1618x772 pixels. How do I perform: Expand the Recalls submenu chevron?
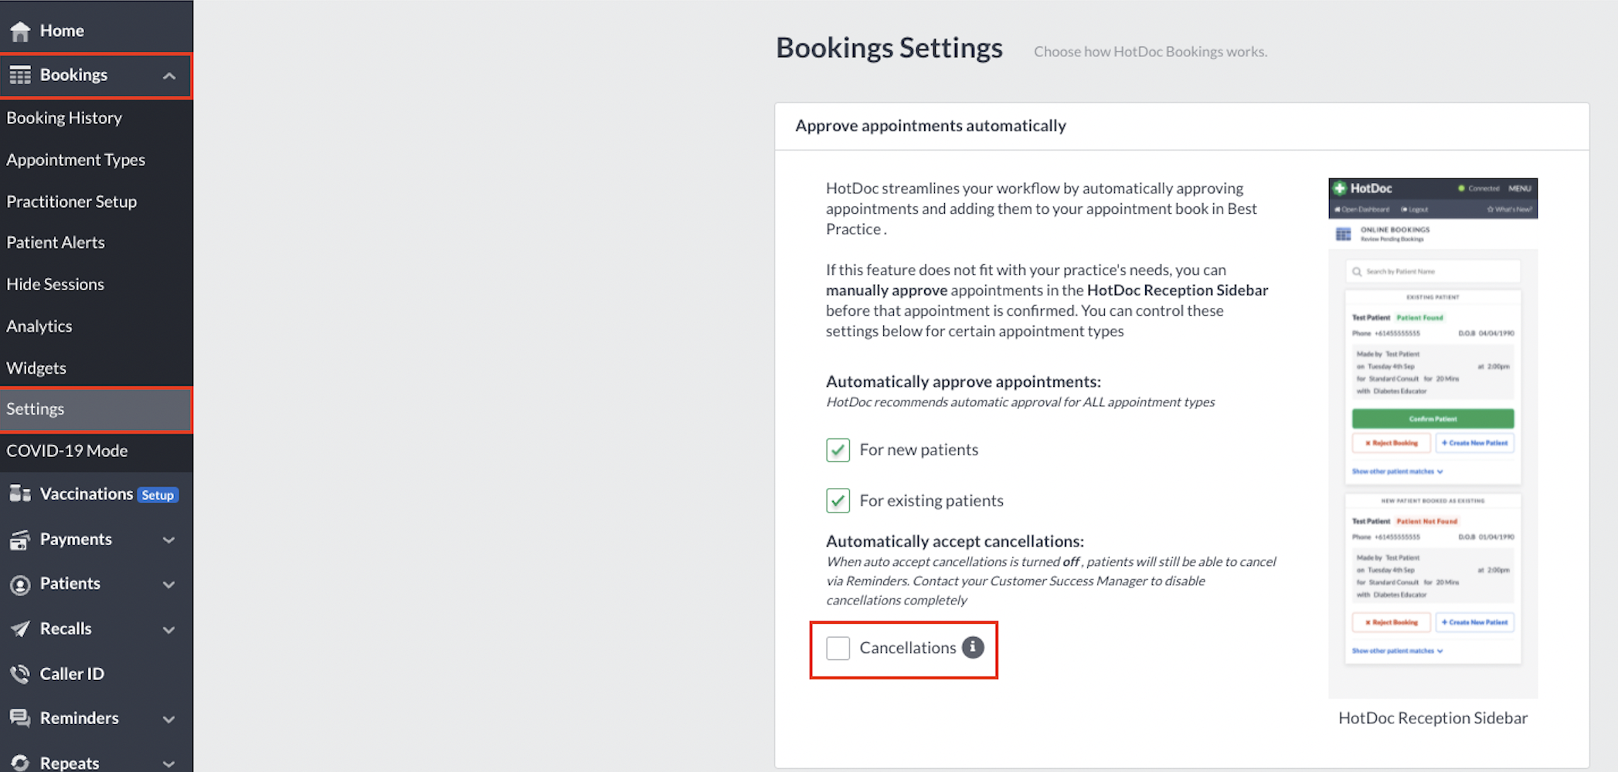point(169,630)
